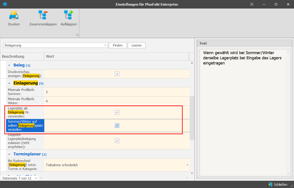Viewport: 294px width, 188px height.
Task: Click Datensatz 7 von 11 status text
Action: click(x=17, y=178)
